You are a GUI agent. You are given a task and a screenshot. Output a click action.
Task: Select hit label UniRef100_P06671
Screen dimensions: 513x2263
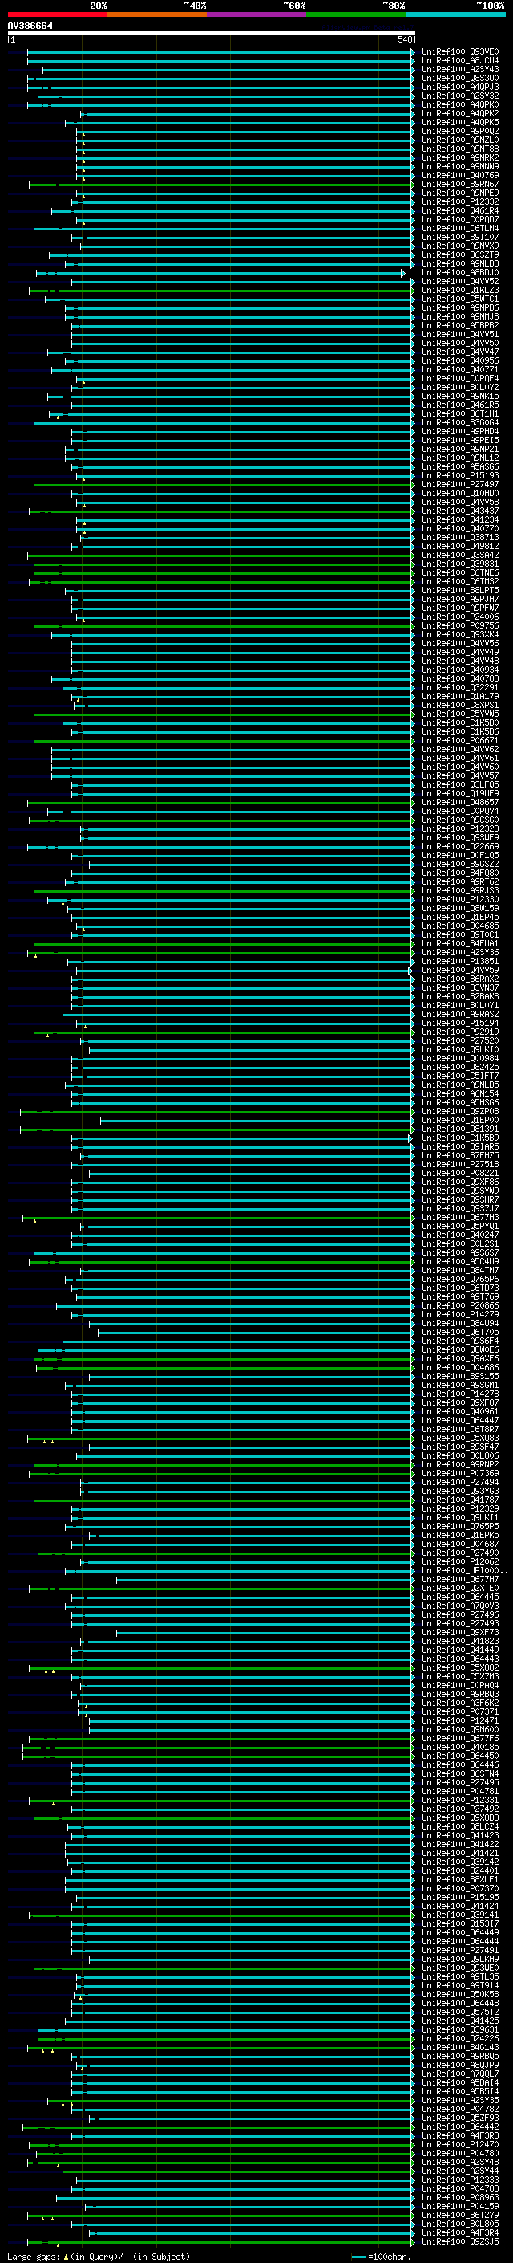coord(460,741)
